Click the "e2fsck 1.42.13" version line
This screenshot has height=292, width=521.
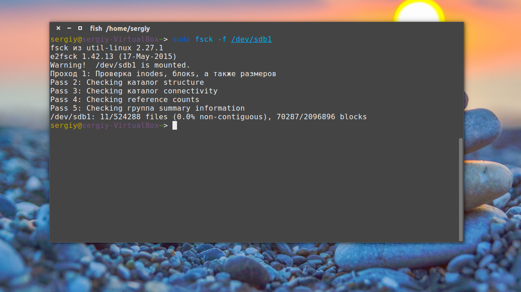pyautogui.click(x=113, y=57)
